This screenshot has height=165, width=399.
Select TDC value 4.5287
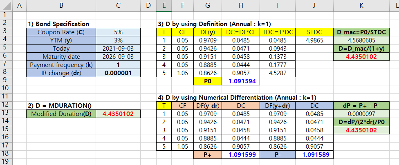pos(278,73)
